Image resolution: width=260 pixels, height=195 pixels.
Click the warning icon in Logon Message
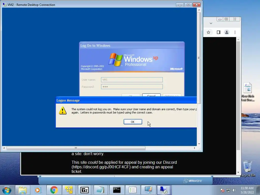[x=63, y=111]
